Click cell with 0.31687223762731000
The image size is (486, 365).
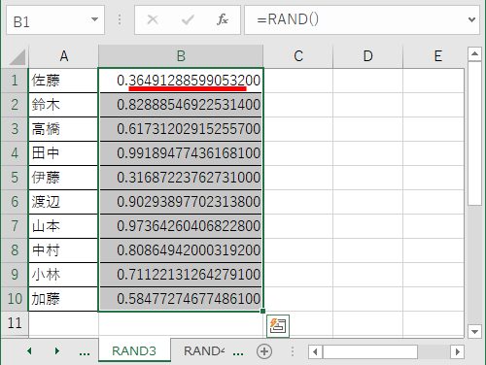tap(181, 178)
